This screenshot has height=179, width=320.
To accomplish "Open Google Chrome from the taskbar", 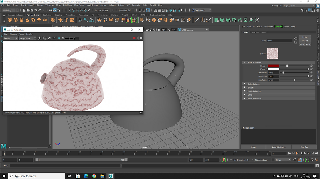I will tap(94, 176).
